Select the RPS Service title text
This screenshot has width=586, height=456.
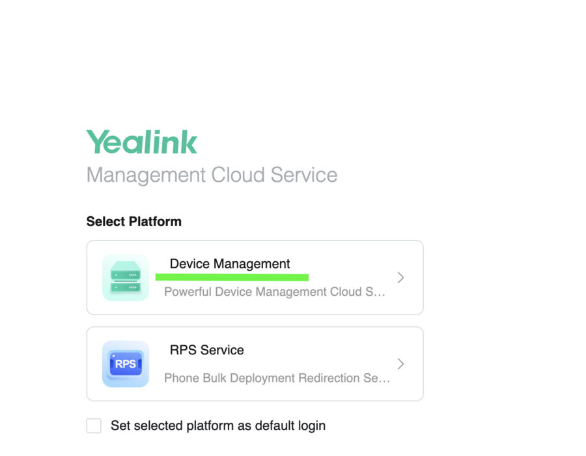tap(206, 350)
